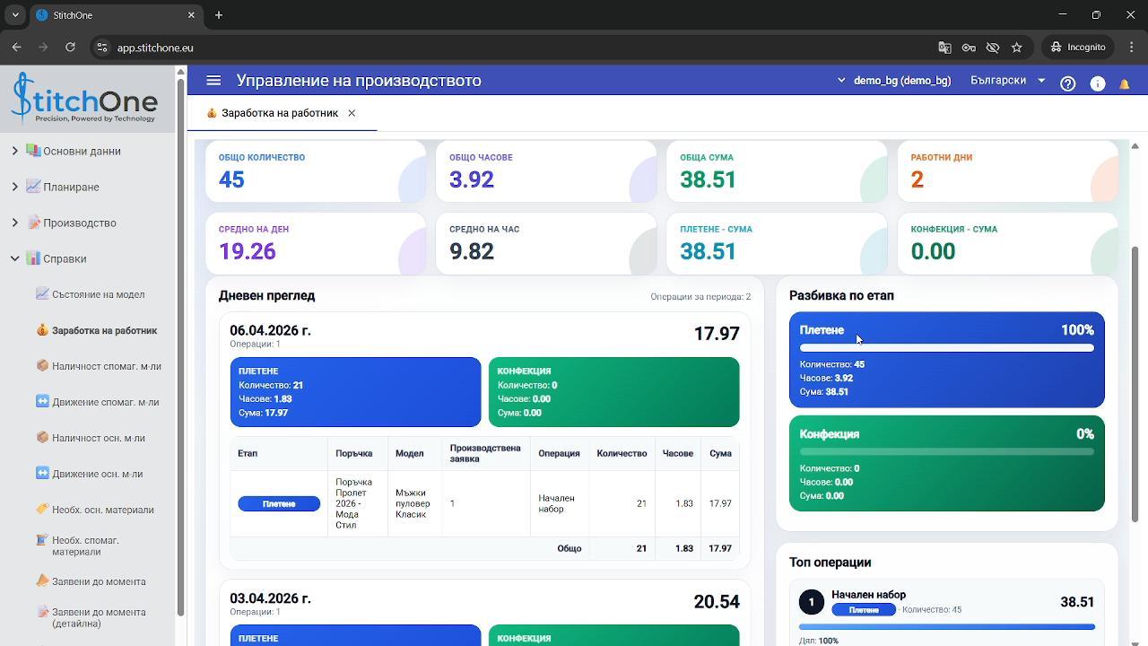1148x646 pixels.
Task: Expand Основни данни tree section
Action: [x=14, y=151]
